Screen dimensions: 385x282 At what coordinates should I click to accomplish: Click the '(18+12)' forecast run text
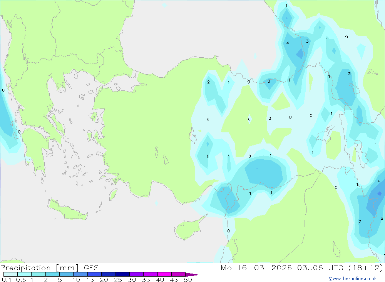(x=366, y=267)
